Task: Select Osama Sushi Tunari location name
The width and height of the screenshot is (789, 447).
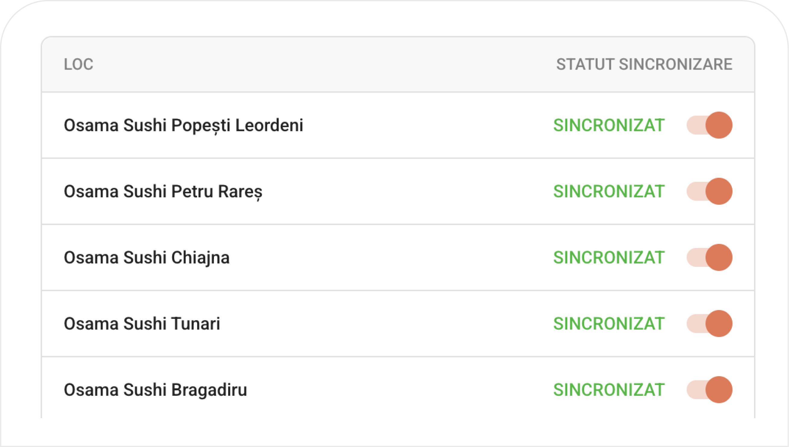Action: [142, 324]
